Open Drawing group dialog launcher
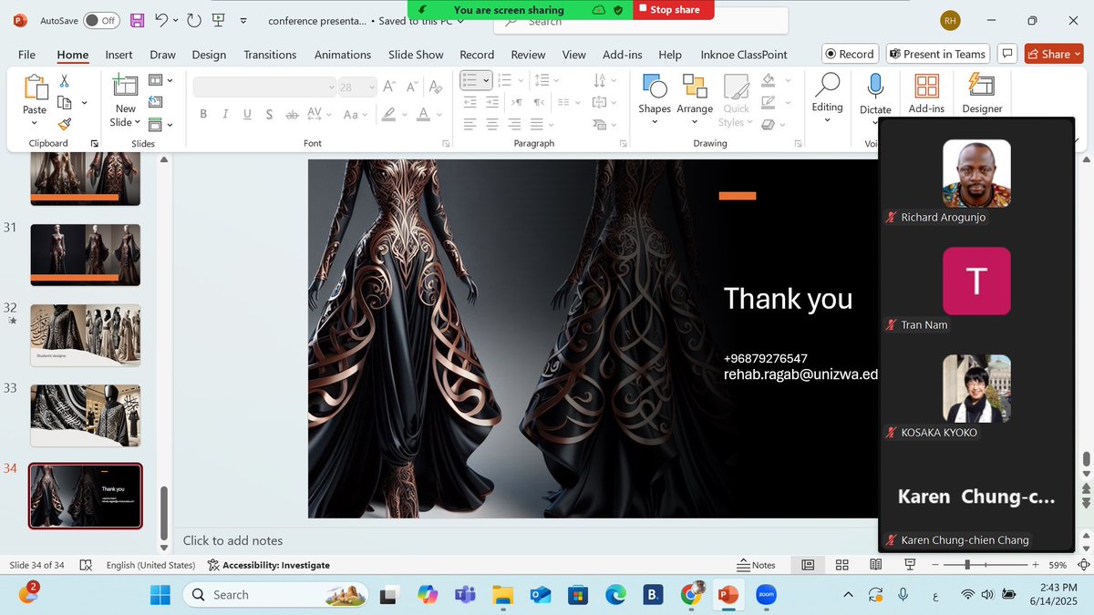Viewport: 1094px width, 615px height. [x=798, y=143]
